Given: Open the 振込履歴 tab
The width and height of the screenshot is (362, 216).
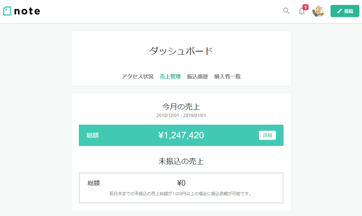Looking at the screenshot, I should pyautogui.click(x=197, y=77).
